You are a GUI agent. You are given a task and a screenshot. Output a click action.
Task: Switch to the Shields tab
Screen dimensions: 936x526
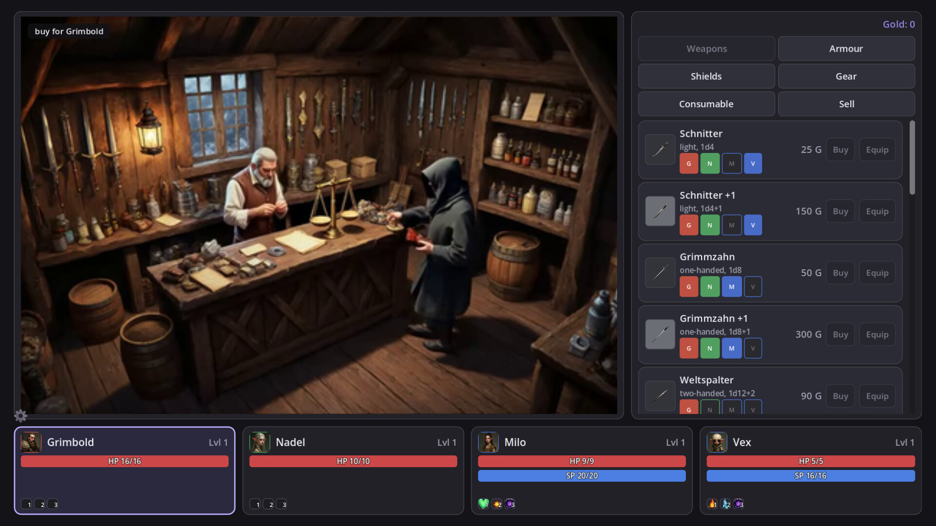706,76
